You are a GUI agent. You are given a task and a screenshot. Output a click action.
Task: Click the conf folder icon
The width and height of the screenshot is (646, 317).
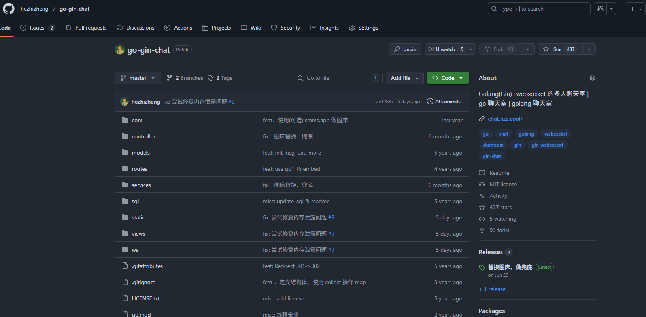click(x=125, y=120)
